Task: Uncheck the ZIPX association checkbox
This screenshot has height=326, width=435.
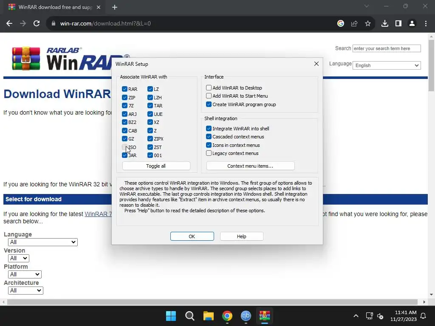Action: pyautogui.click(x=150, y=139)
